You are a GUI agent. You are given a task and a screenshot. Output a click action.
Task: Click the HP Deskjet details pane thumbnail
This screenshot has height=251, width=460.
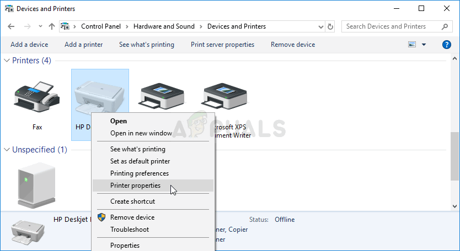click(x=28, y=231)
